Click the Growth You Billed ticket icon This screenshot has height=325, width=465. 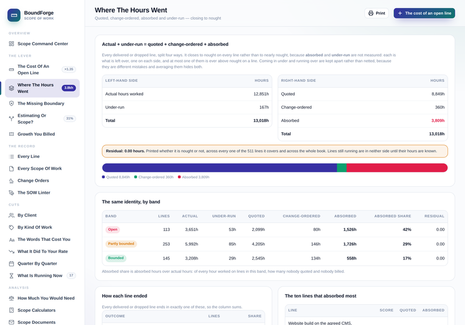coord(11,134)
